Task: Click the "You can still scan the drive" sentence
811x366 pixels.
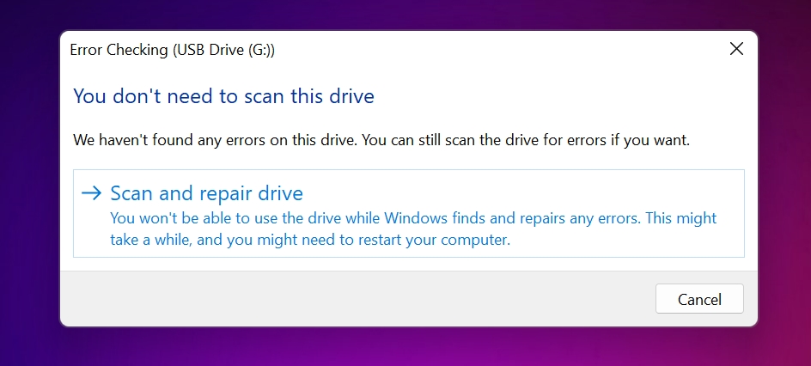Action: (x=526, y=139)
